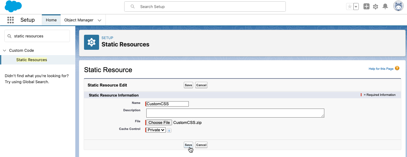Screen dimensions: 407x157
Task: Click the Favorites star icon
Action: (349, 7)
